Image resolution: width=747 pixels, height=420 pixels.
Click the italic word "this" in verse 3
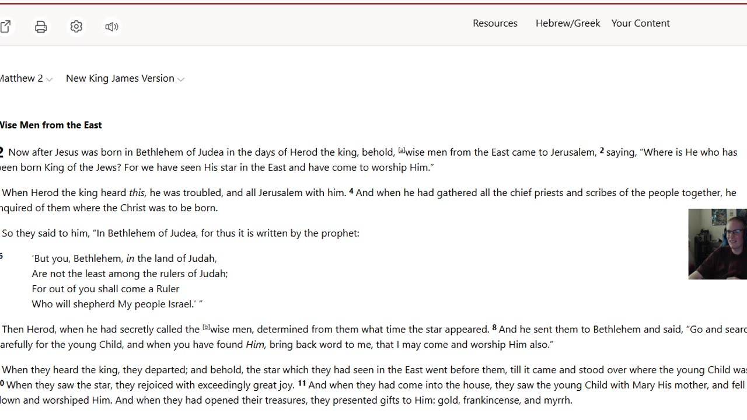[x=137, y=192]
